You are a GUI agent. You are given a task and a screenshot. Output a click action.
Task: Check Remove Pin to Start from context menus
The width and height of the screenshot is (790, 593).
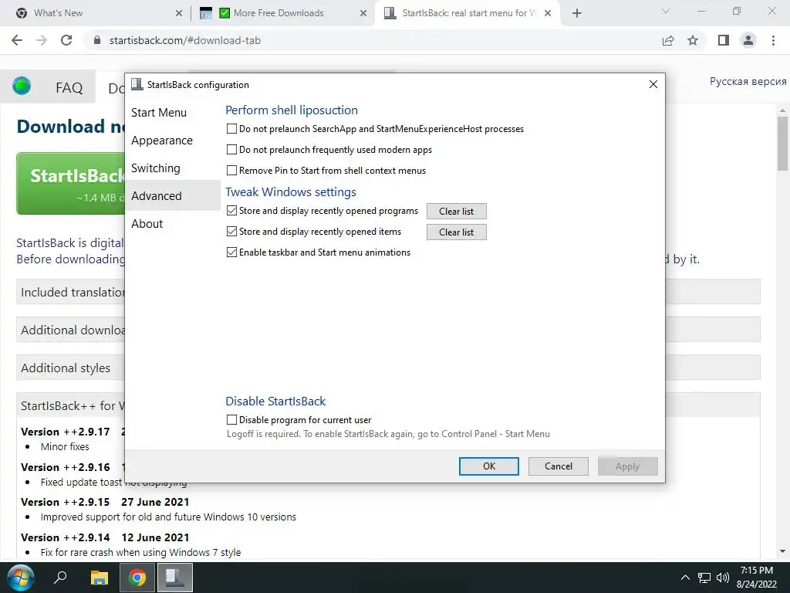231,170
